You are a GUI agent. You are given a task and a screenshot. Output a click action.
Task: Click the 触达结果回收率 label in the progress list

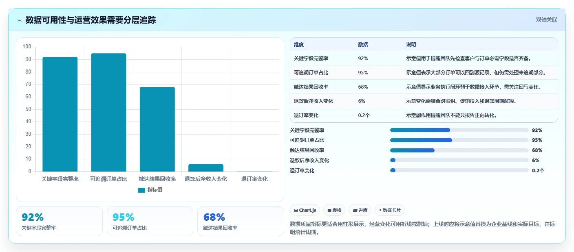click(307, 150)
